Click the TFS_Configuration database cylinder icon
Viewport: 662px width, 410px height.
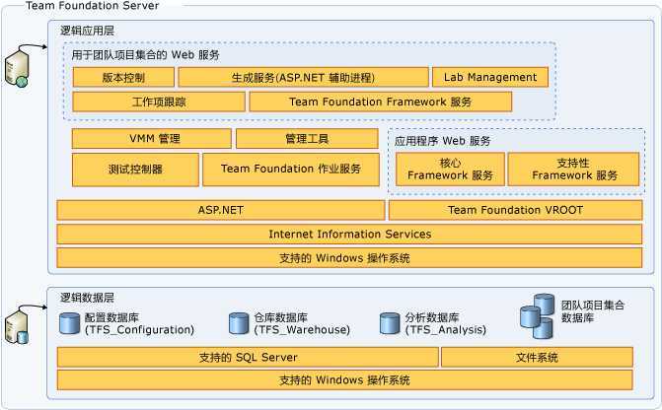pos(70,323)
